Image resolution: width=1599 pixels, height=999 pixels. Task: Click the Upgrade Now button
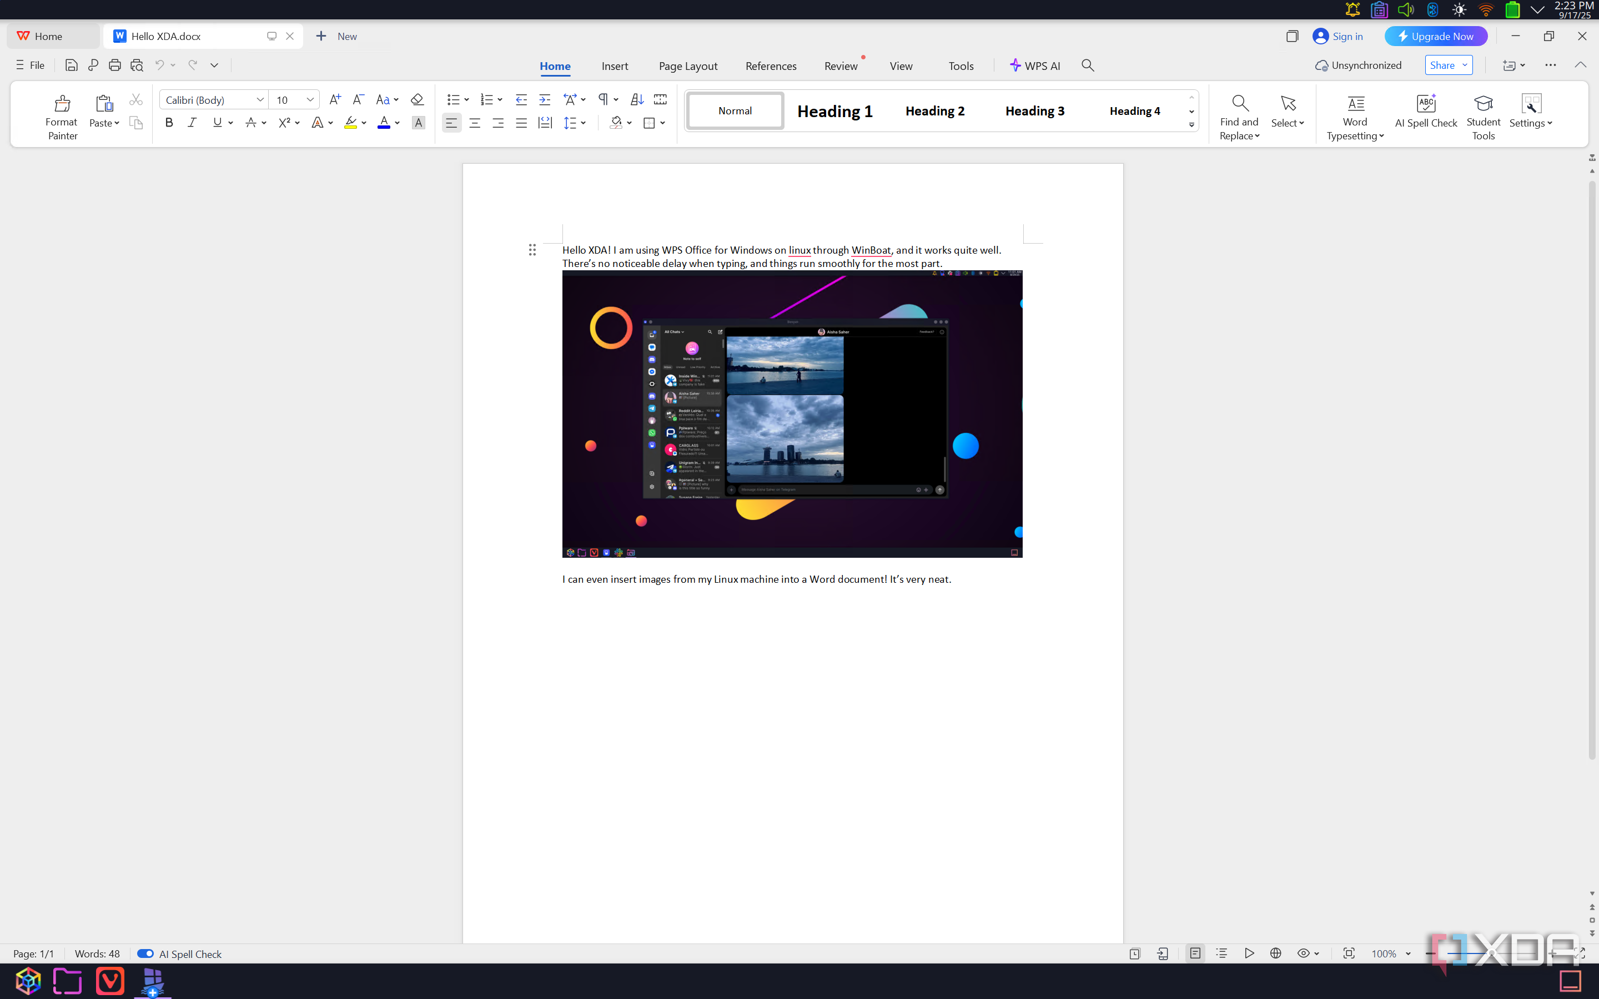pos(1436,36)
